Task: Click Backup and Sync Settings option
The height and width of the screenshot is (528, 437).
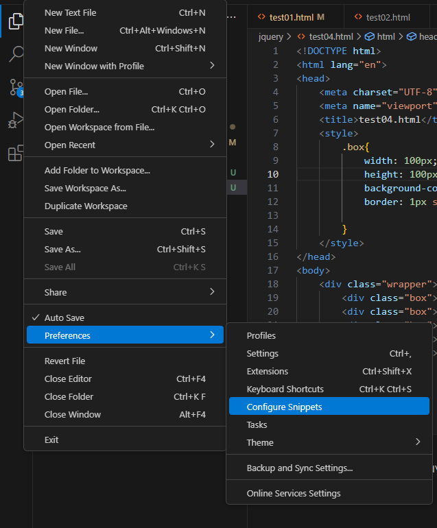Action: pyautogui.click(x=299, y=468)
